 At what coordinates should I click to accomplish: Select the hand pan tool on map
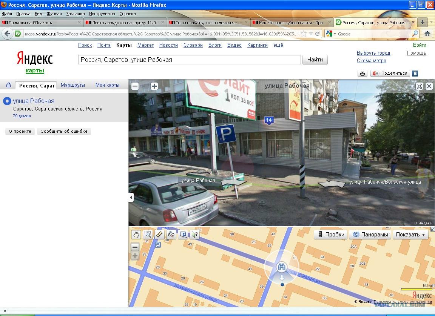click(136, 235)
